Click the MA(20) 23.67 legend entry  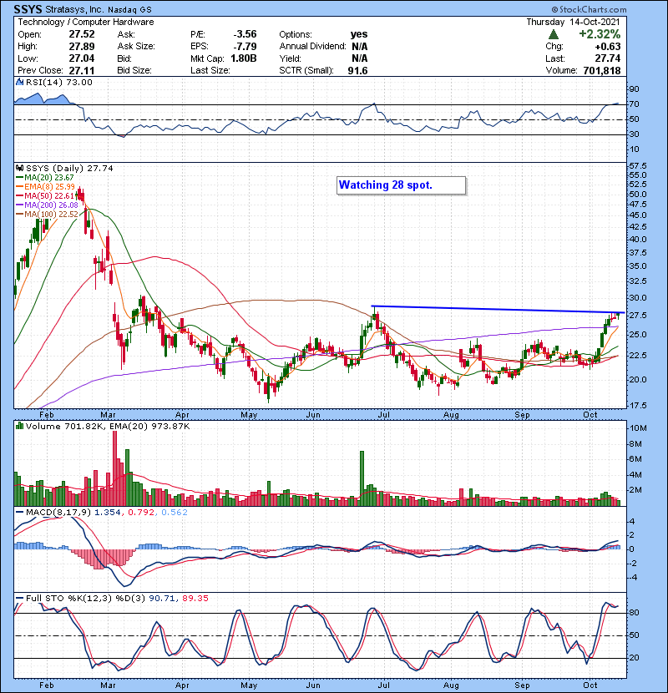coord(44,178)
